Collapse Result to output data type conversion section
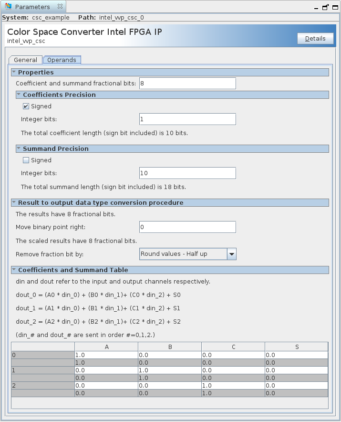Screen dimensions: 341x422 (14, 202)
